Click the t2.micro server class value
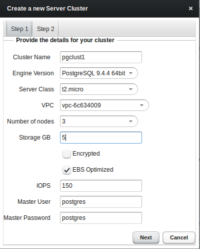This screenshot has height=249, width=200. 72,89
